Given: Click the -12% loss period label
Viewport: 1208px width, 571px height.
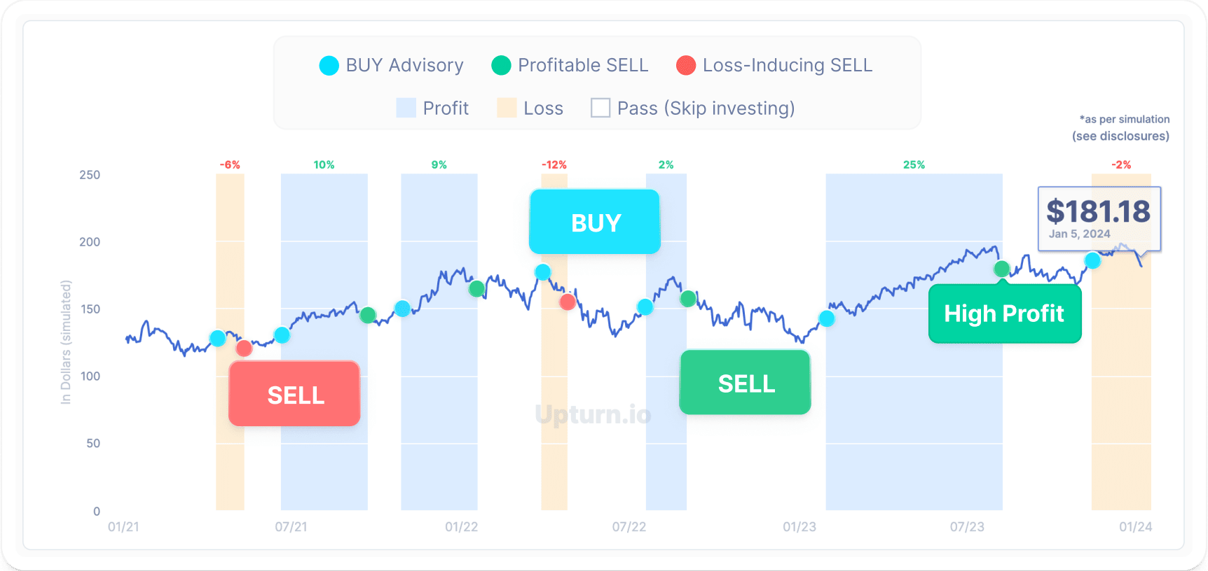Looking at the screenshot, I should 554,165.
